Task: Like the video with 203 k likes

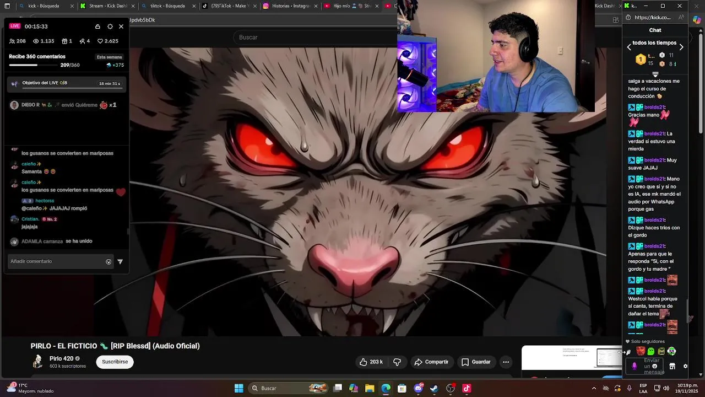Action: tap(371, 362)
